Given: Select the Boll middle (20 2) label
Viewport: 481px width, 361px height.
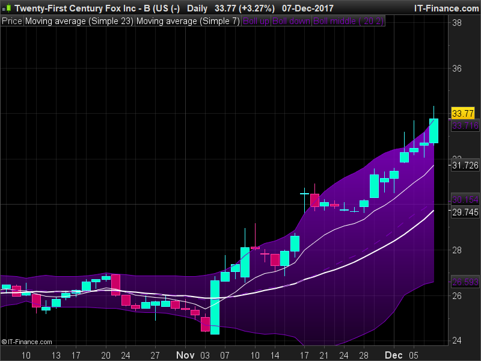Looking at the screenshot, I should coord(348,21).
